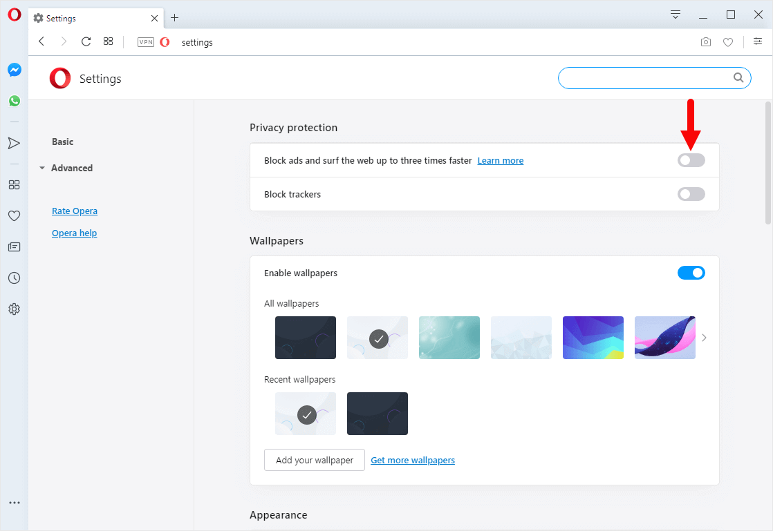Select the Settings browser tab
Image resolution: width=773 pixels, height=531 pixels.
[96, 18]
